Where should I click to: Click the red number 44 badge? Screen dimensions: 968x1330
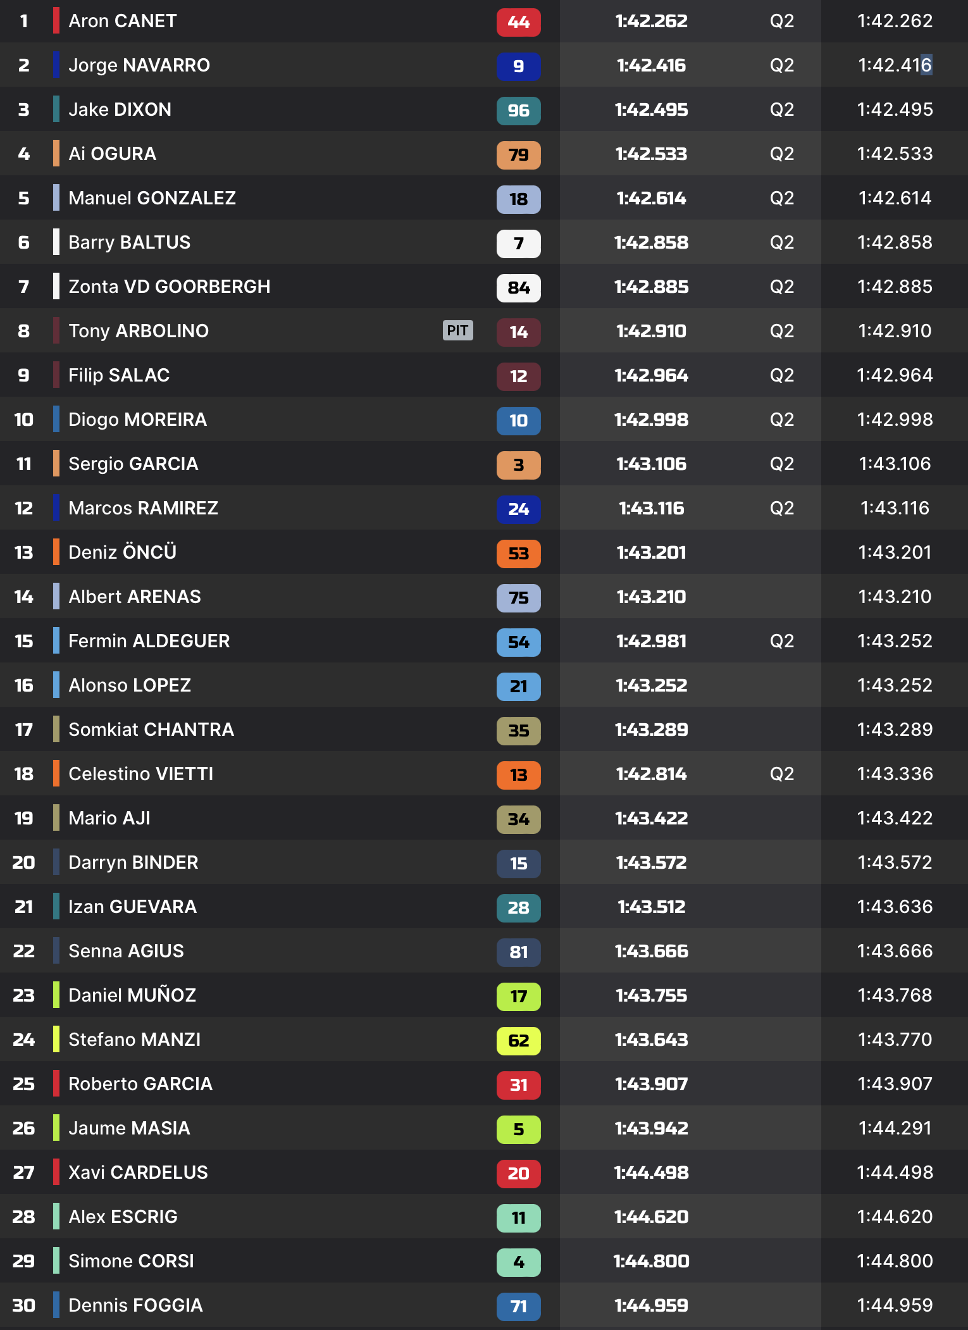click(x=518, y=22)
